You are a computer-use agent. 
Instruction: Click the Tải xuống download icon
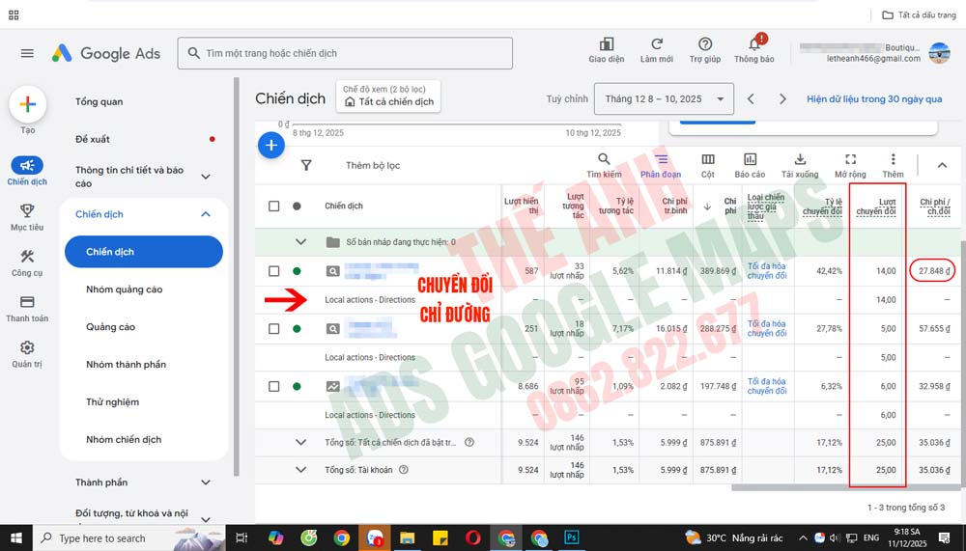coord(800,159)
